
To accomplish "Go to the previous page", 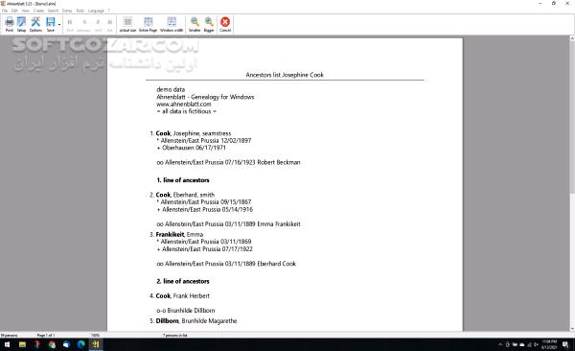I will tap(84, 24).
